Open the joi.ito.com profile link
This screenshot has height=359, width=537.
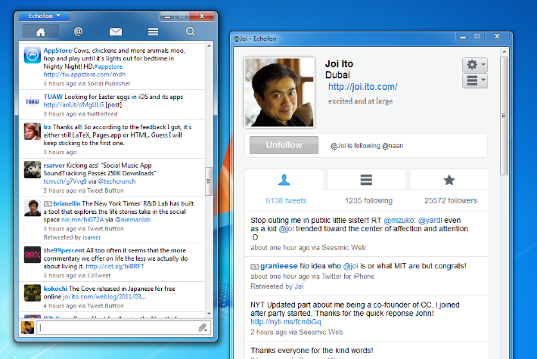coord(362,87)
